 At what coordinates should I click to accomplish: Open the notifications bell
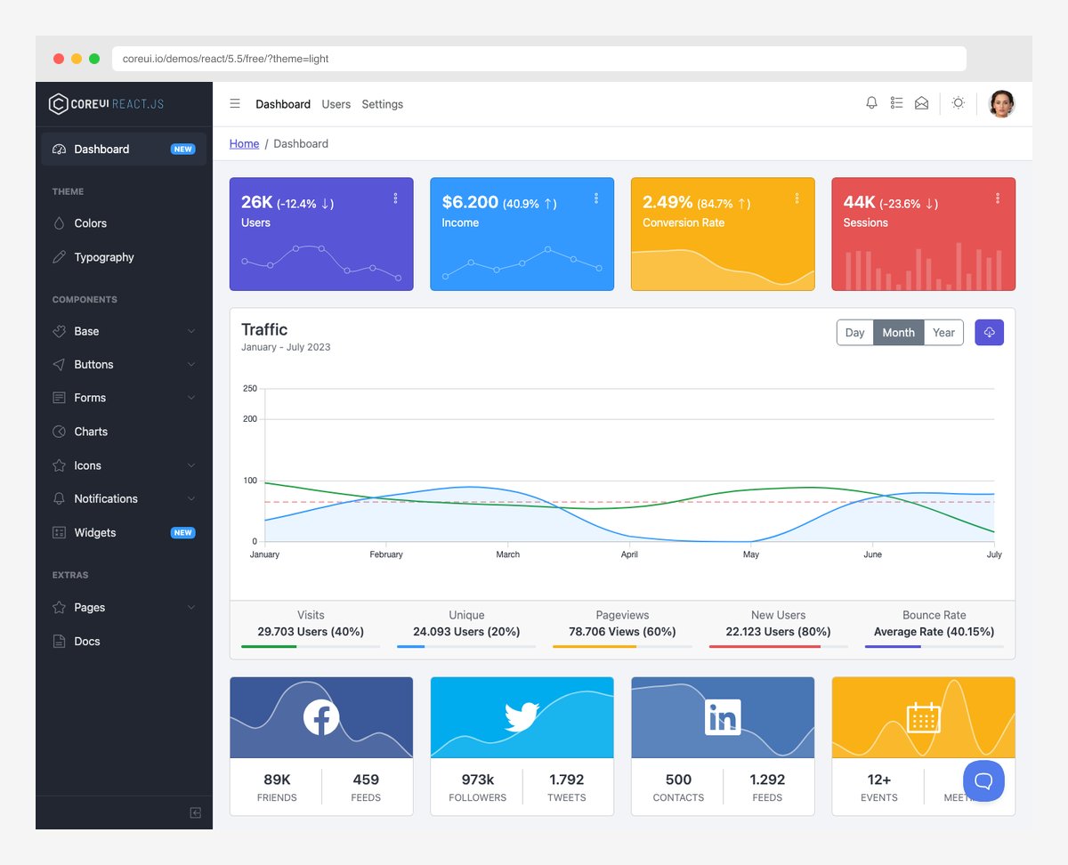click(871, 103)
